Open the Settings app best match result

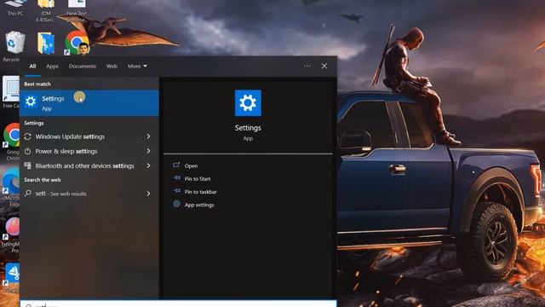[x=89, y=103]
